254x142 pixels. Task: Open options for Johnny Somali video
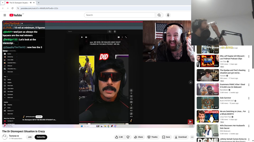pyautogui.click(x=249, y=139)
